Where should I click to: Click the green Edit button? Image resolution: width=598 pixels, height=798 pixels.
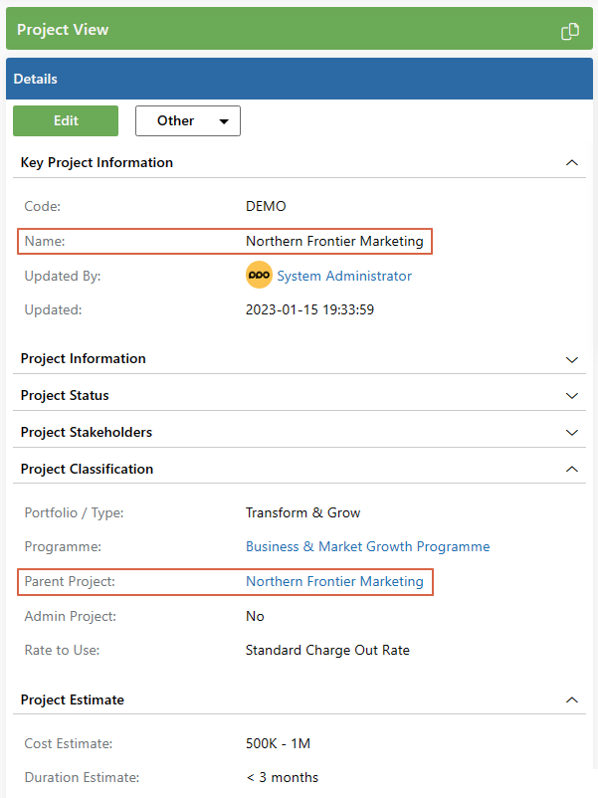[65, 120]
